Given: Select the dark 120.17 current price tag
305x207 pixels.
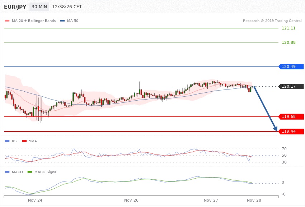Looking at the screenshot, I should coord(291,86).
